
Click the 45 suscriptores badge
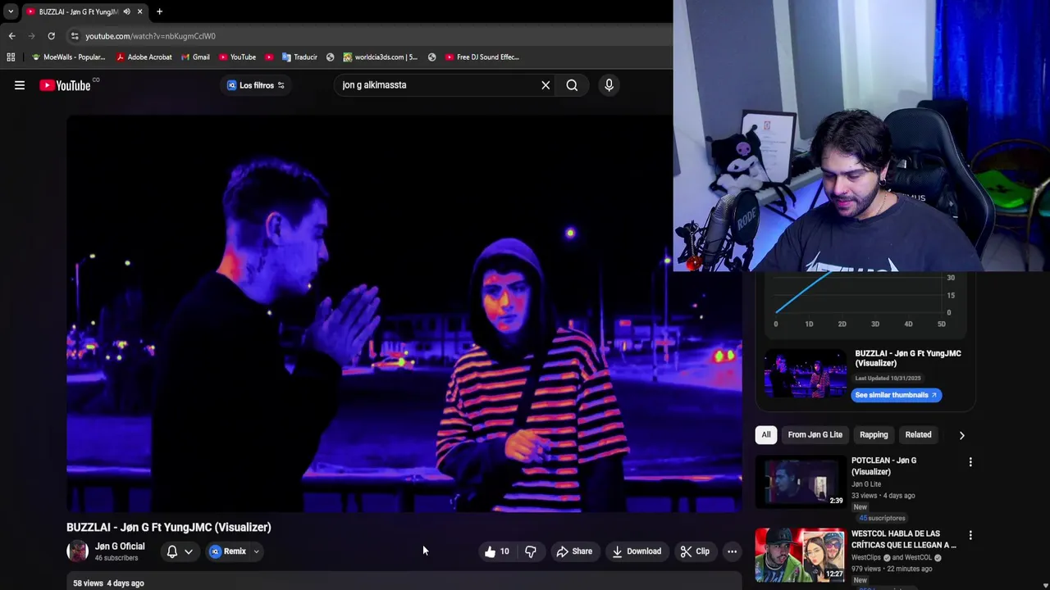(882, 519)
